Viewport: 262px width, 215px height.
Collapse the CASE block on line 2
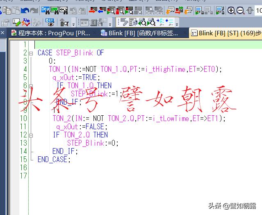(31, 53)
